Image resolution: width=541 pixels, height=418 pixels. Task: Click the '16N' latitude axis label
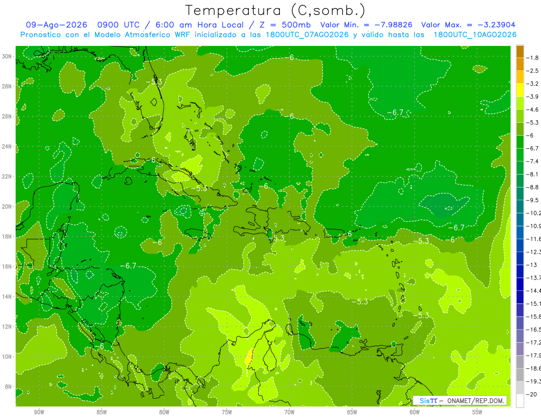[x=8, y=266]
